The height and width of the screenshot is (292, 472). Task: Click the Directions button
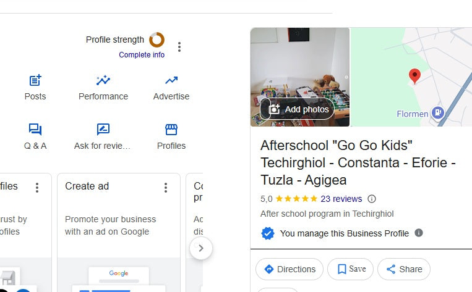tap(290, 269)
